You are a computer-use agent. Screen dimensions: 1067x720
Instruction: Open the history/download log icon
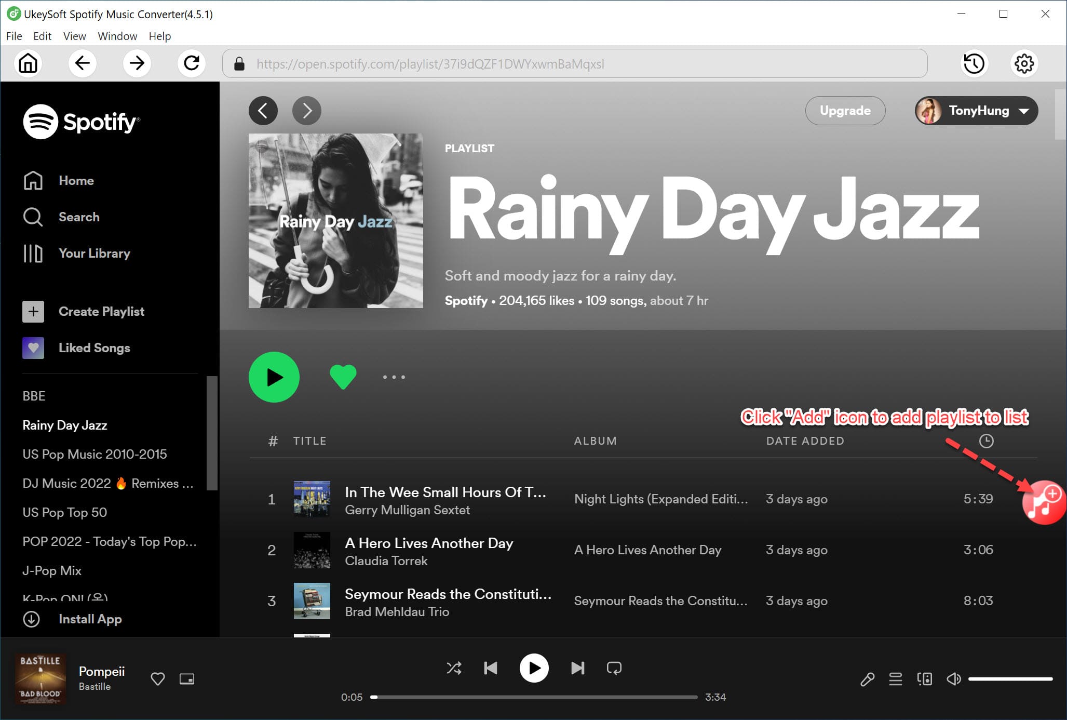click(975, 63)
